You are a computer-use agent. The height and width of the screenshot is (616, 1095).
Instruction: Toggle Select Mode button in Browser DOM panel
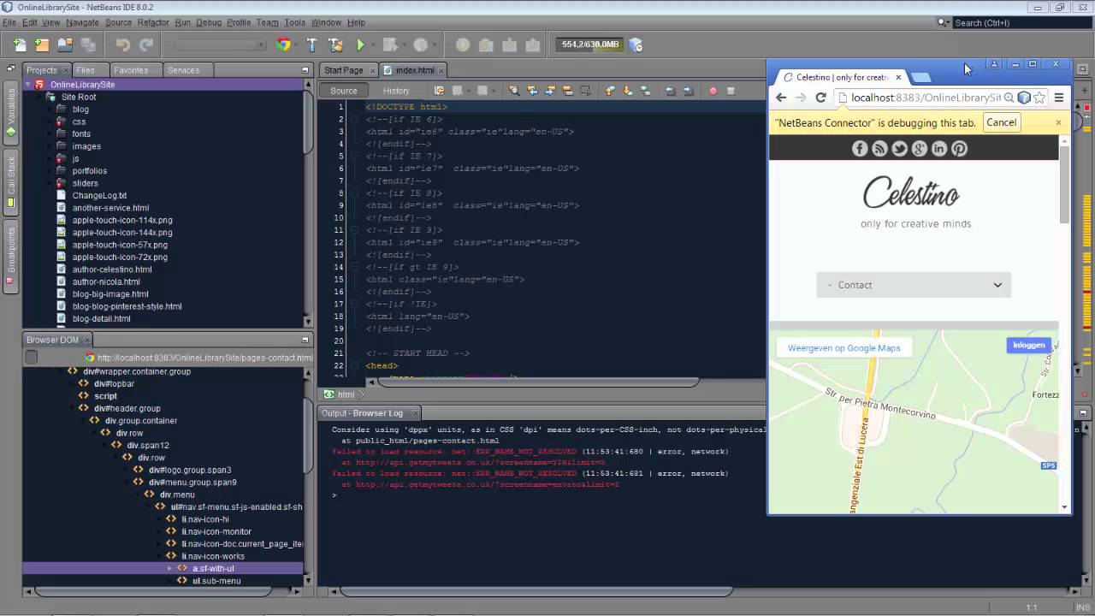click(x=32, y=358)
